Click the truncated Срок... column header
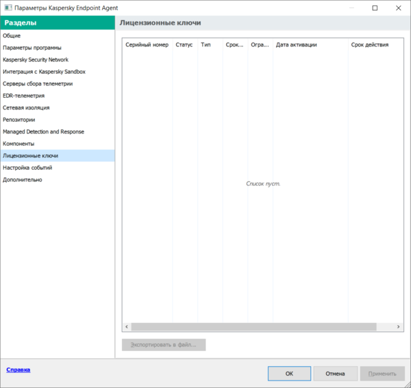This screenshot has height=388, width=411. coord(235,44)
